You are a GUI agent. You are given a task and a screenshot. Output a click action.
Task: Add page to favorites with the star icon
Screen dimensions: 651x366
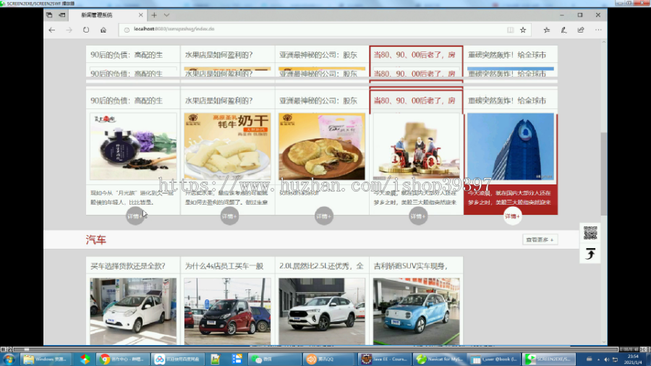(x=523, y=30)
